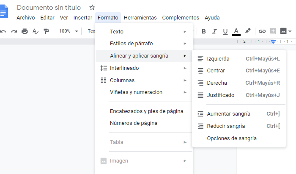
Task: Star the document with the star icon
Action: pos(92,8)
